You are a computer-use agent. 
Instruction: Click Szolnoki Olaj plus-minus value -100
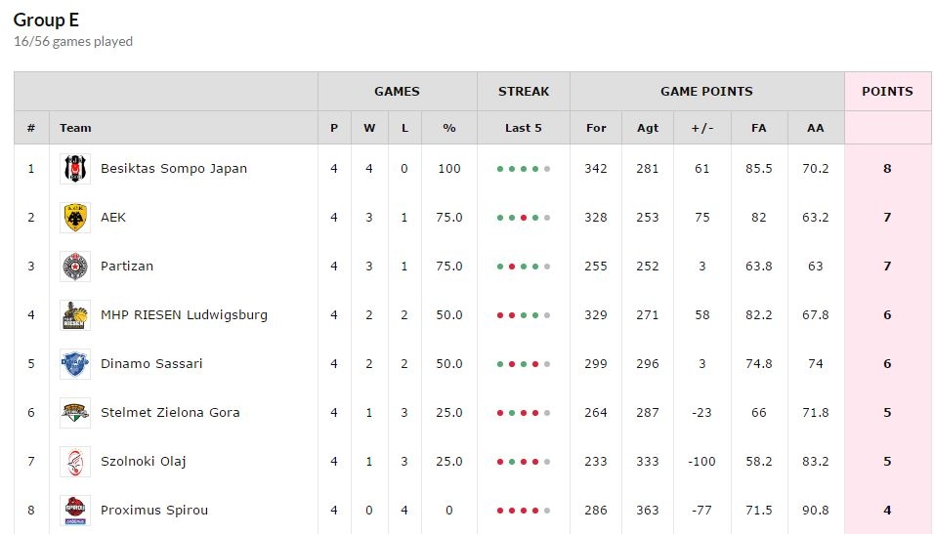(x=701, y=462)
